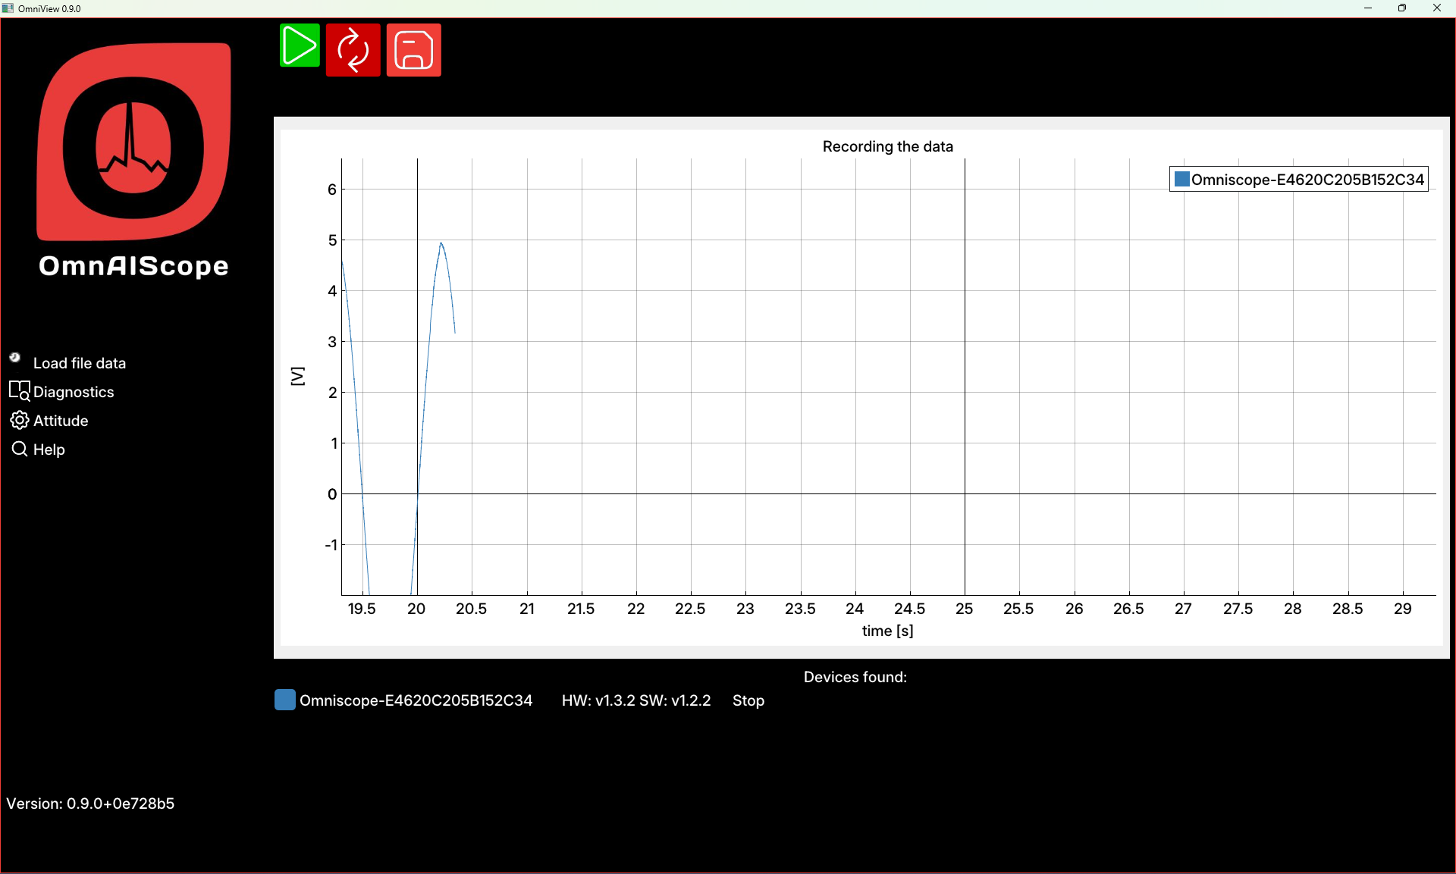Viewport: 1456px width, 874px height.
Task: Click the waveform peak on the plot
Action: (441, 243)
